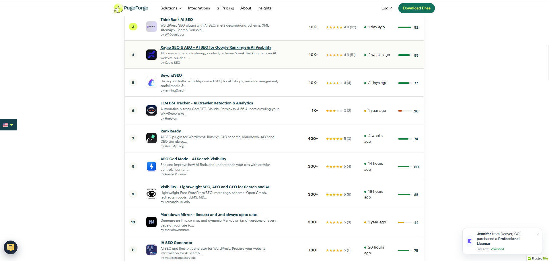Open the Markdown Mirror title link
The height and width of the screenshot is (262, 549).
tap(209, 215)
